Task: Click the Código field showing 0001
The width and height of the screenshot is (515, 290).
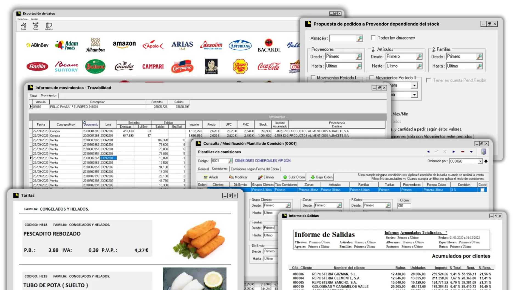Action: pyautogui.click(x=219, y=161)
